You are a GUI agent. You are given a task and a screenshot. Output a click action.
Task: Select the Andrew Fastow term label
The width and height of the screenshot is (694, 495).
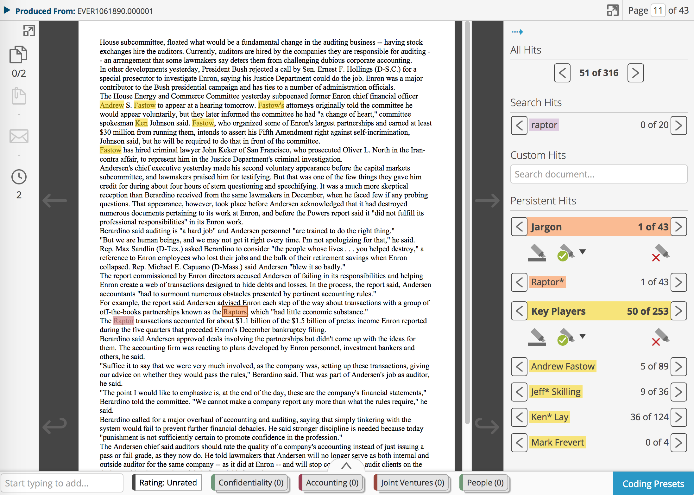click(563, 366)
